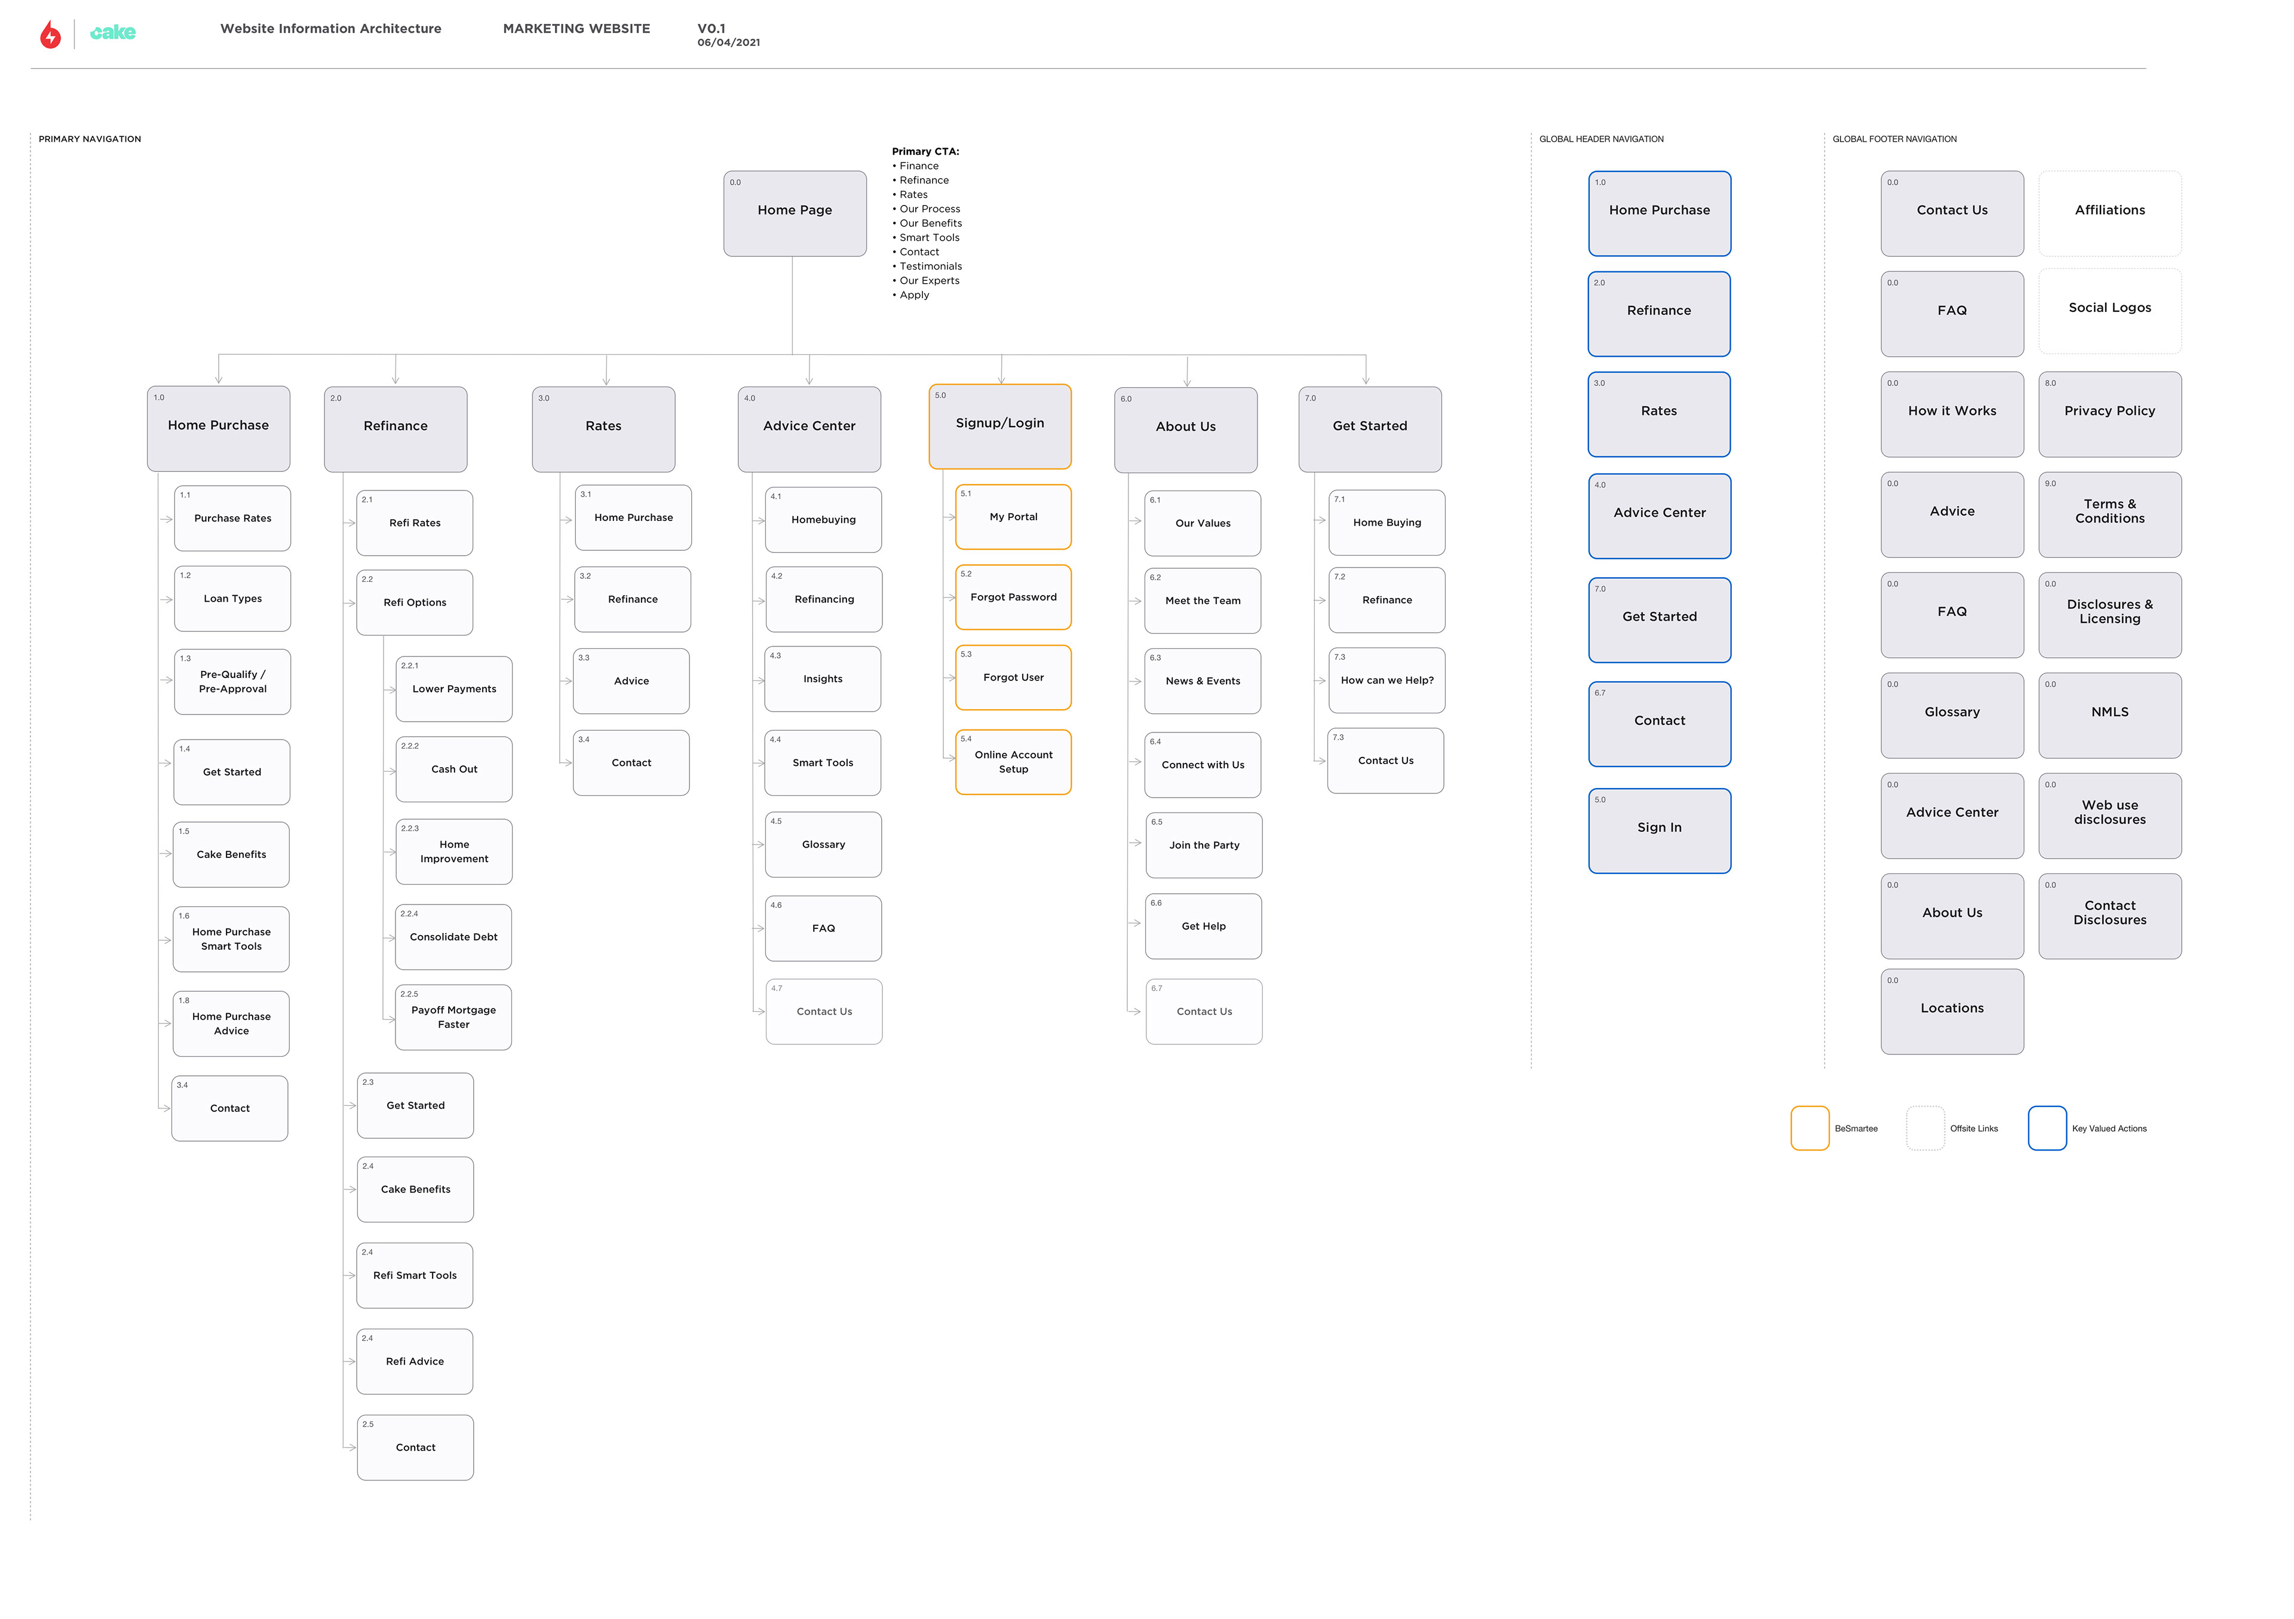The width and height of the screenshot is (2294, 1619).
Task: Select the Payoff Mortgage Faster box
Action: coord(453,1017)
